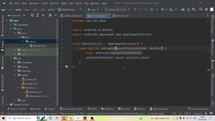
Task: Expand the layout folder
Action: click(x=15, y=67)
